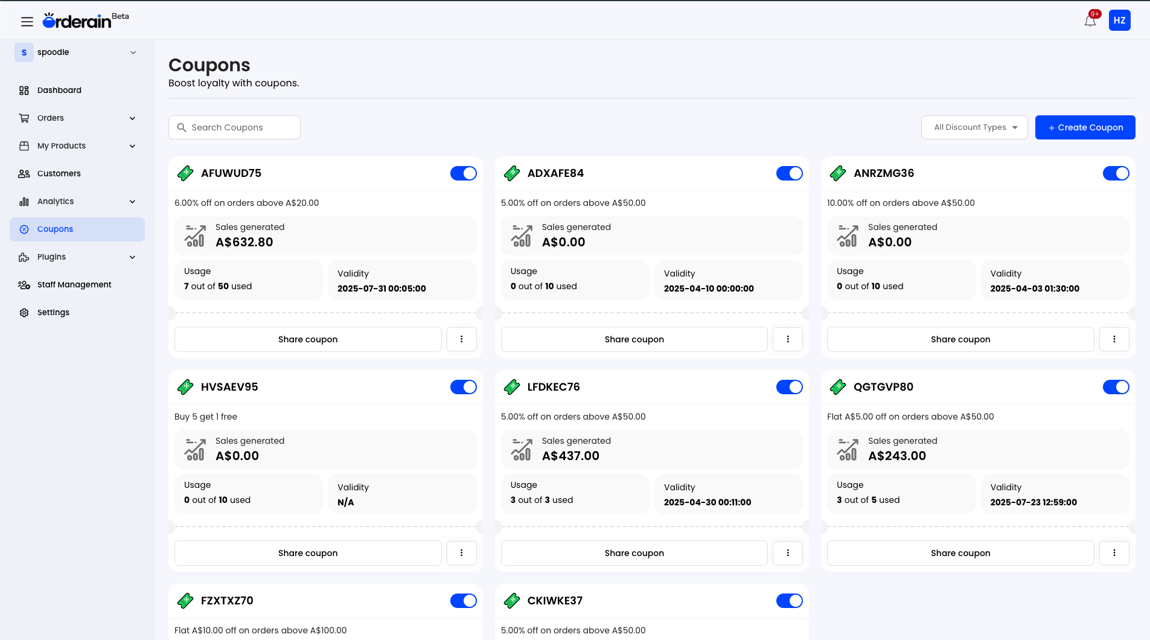This screenshot has width=1150, height=640.
Task: Click the notifications bell icon
Action: pos(1089,20)
